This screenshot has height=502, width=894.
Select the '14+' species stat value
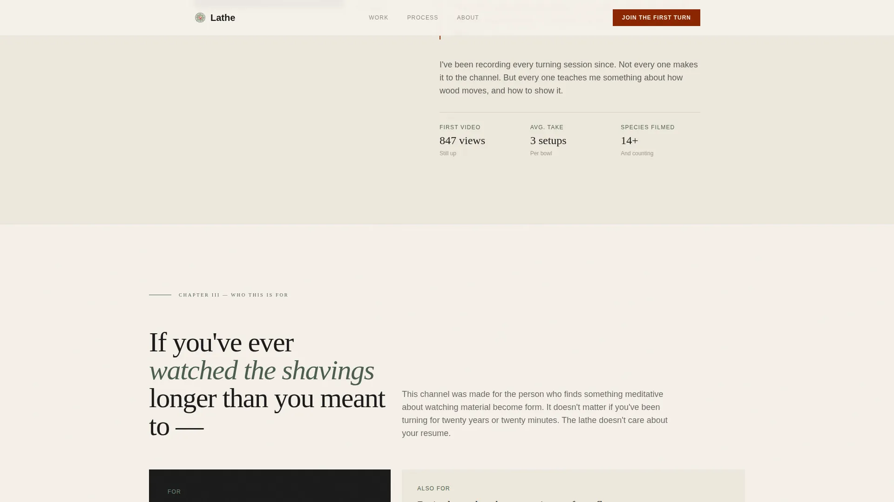coord(630,140)
